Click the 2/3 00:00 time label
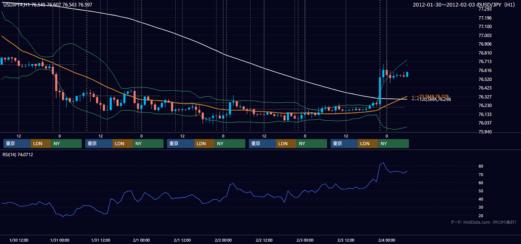 point(305,240)
